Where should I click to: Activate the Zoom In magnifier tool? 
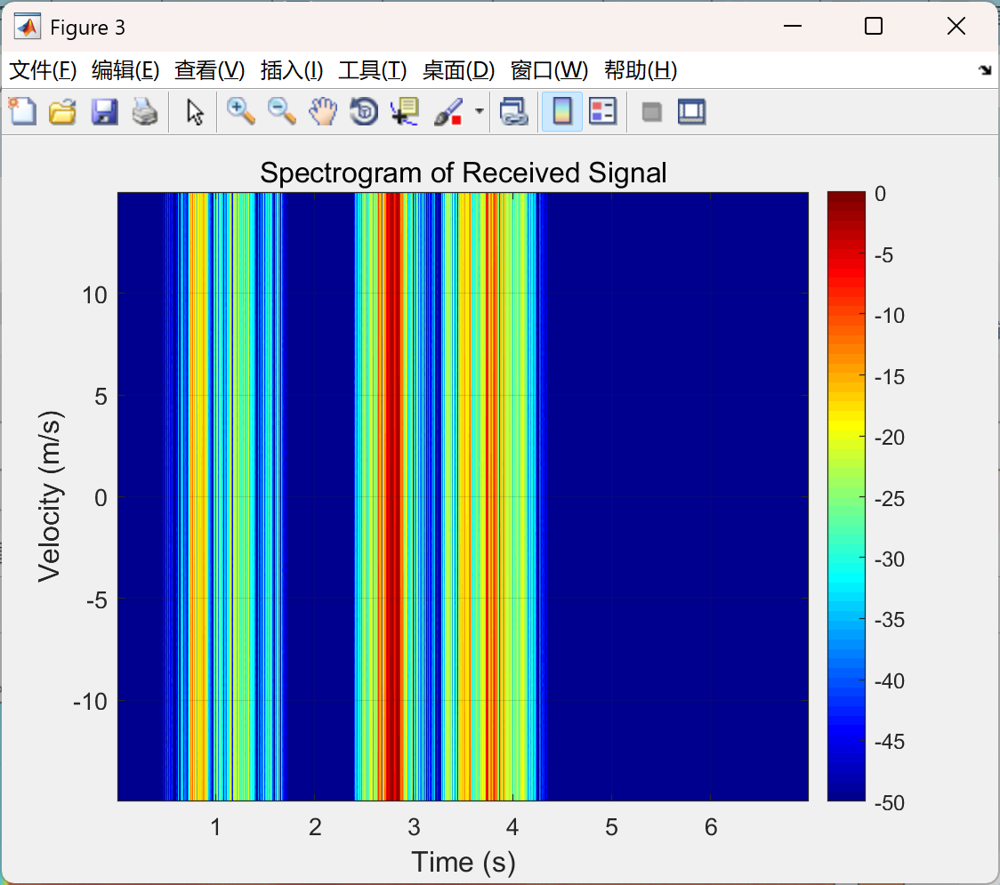pyautogui.click(x=240, y=111)
